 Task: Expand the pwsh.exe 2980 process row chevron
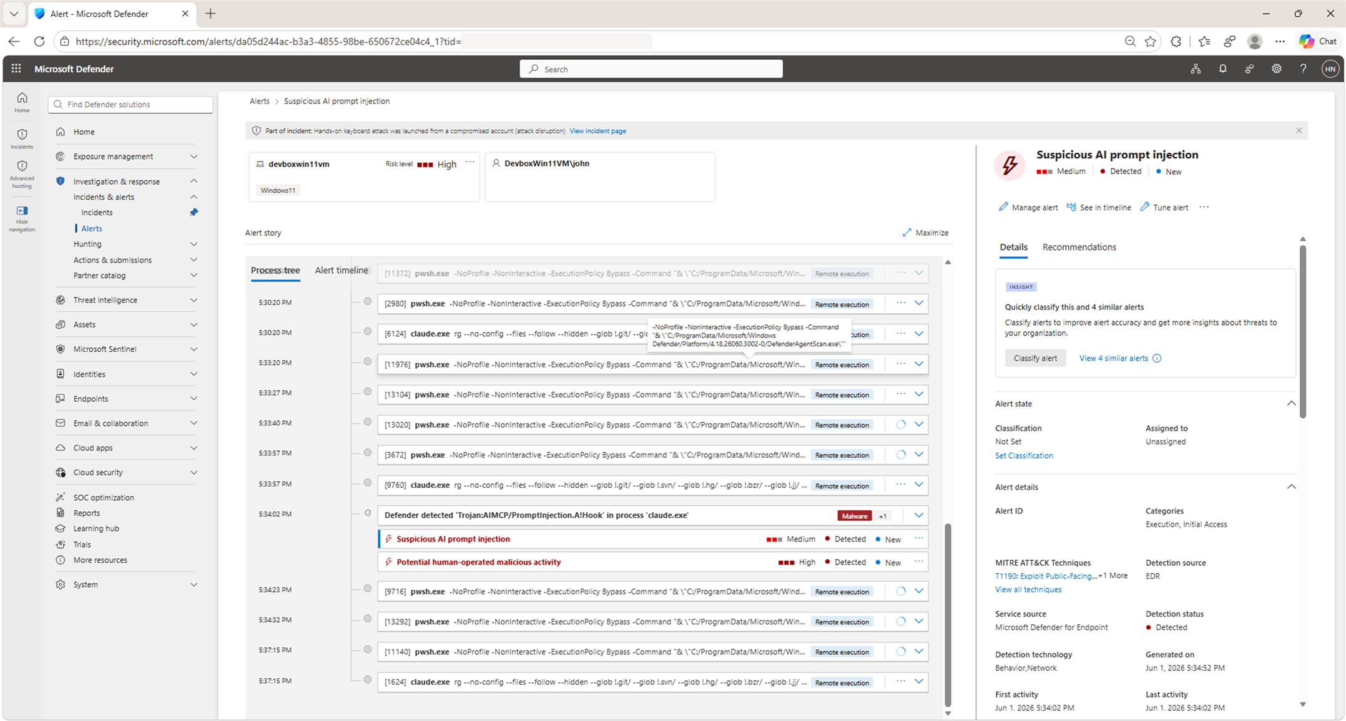[919, 303]
